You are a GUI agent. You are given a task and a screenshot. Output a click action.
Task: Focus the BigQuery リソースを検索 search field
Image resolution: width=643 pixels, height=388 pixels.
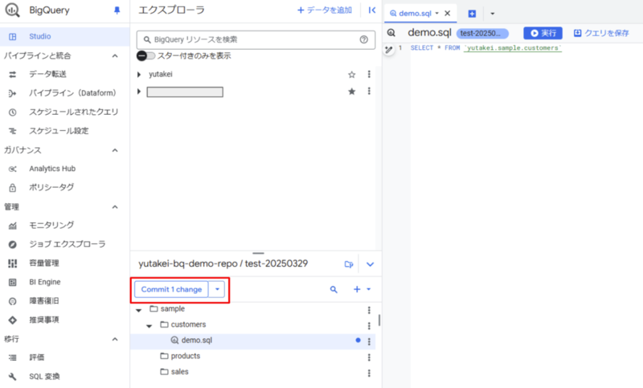pos(256,39)
